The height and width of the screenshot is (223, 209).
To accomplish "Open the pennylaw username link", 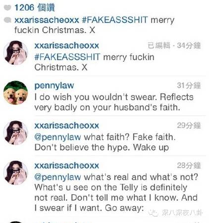I will [x=54, y=86].
